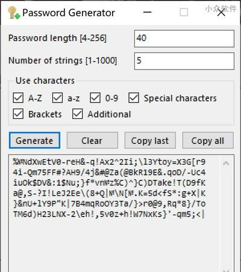The image size is (241, 272).
Task: Click the Password Generator key icon
Action: coord(14,13)
